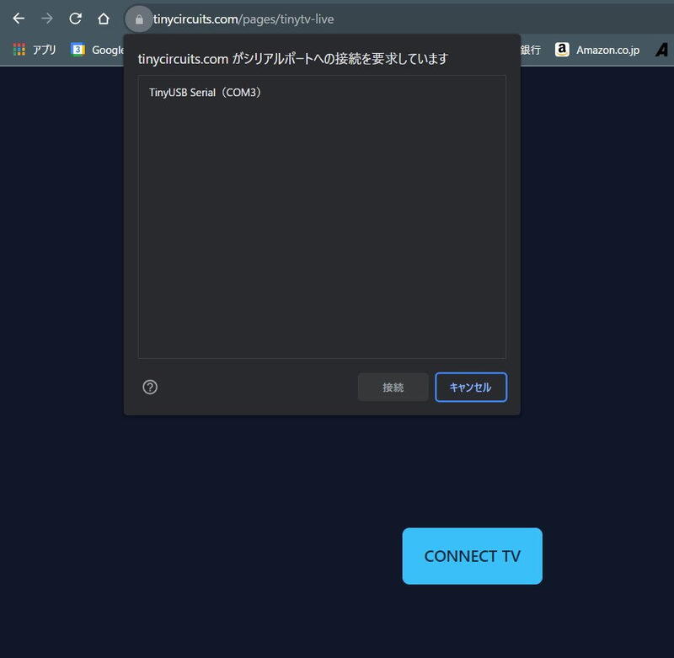Click the 接続 connect button
Image resolution: width=674 pixels, height=658 pixels.
coord(393,388)
